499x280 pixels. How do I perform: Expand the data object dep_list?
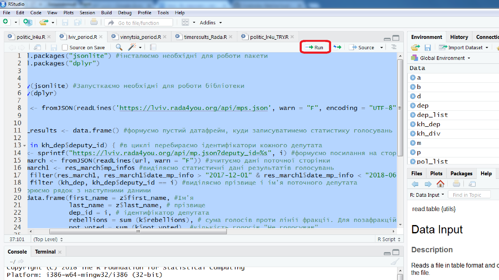[x=413, y=115]
